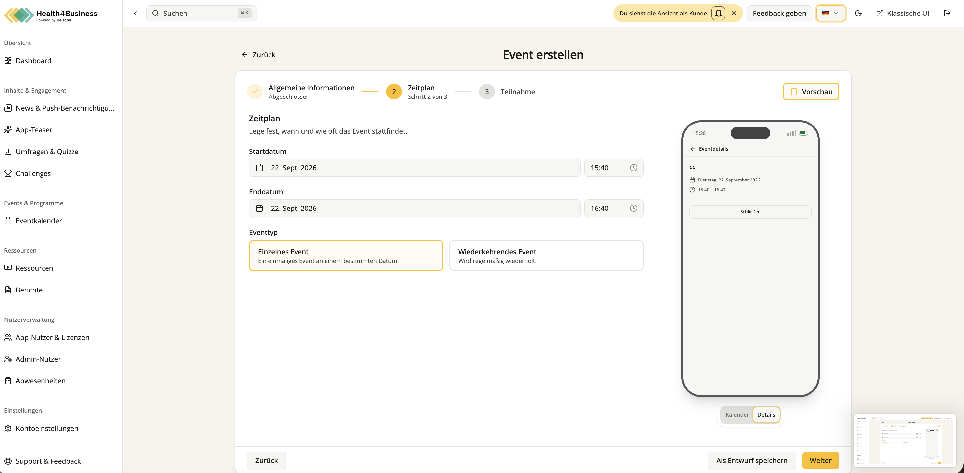
Task: Click the yellow Weiter button
Action: (x=820, y=461)
